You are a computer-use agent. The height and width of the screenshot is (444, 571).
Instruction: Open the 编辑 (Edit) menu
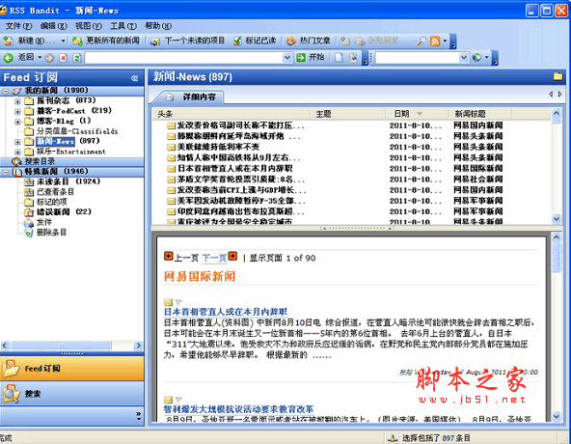[54, 26]
